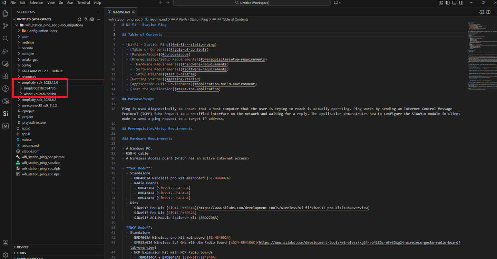Open main.c in the file tree
Screen dimensions: 497x259
[x=26, y=140]
